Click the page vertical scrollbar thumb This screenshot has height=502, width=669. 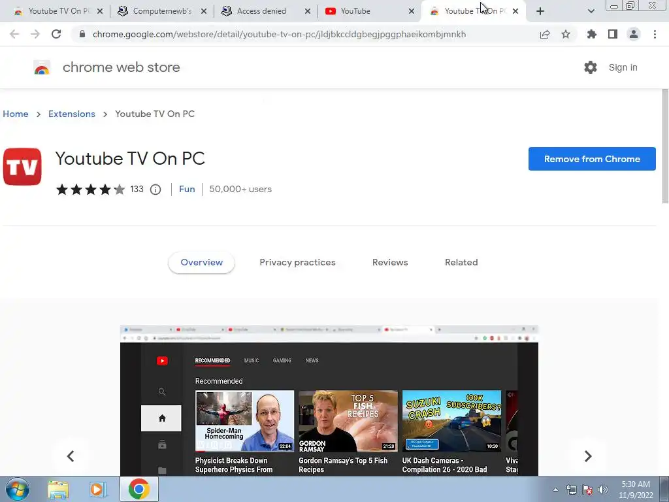(x=665, y=146)
